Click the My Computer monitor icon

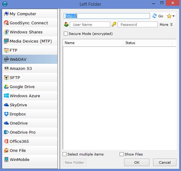point(6,14)
